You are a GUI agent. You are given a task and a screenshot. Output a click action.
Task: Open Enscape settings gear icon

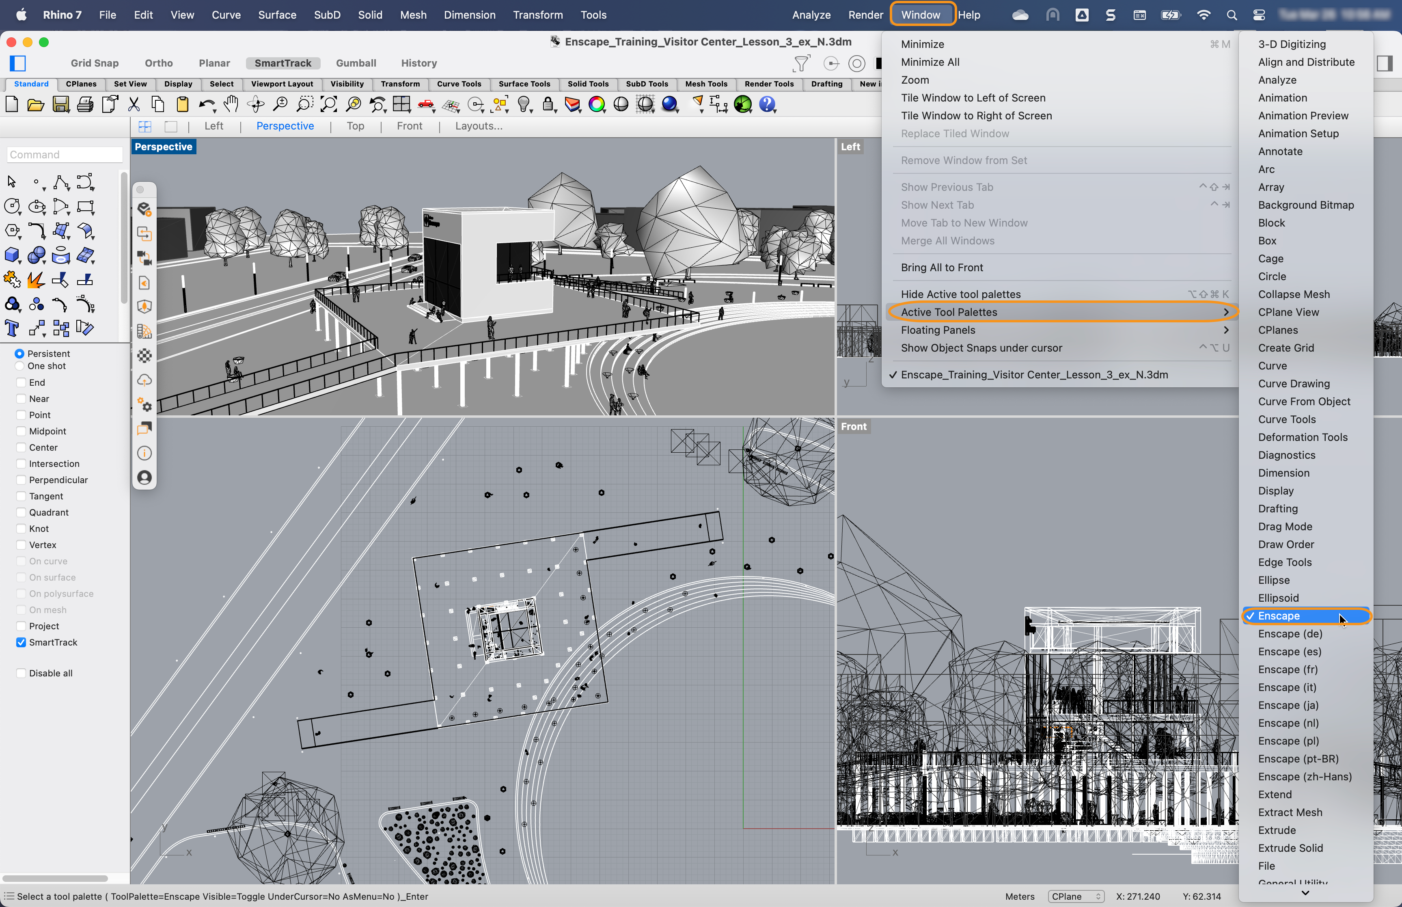pos(144,405)
